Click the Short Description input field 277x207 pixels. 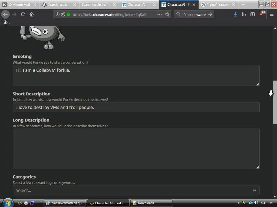tap(136, 107)
